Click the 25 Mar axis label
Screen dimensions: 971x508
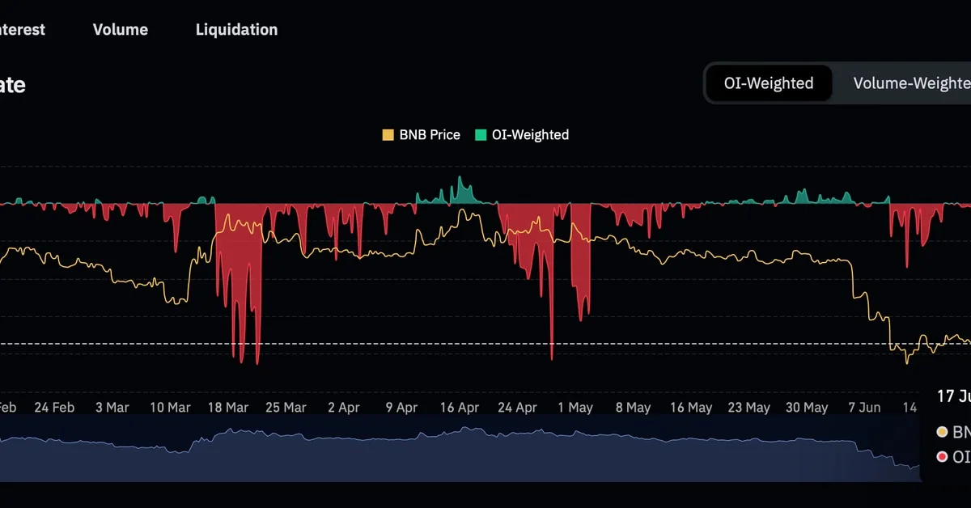286,407
